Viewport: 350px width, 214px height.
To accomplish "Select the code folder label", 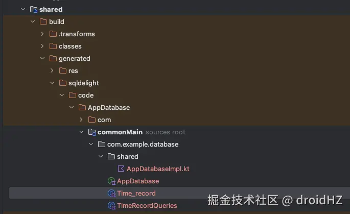I will tap(86, 95).
